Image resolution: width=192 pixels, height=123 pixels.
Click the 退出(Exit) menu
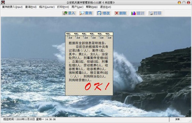106,7
